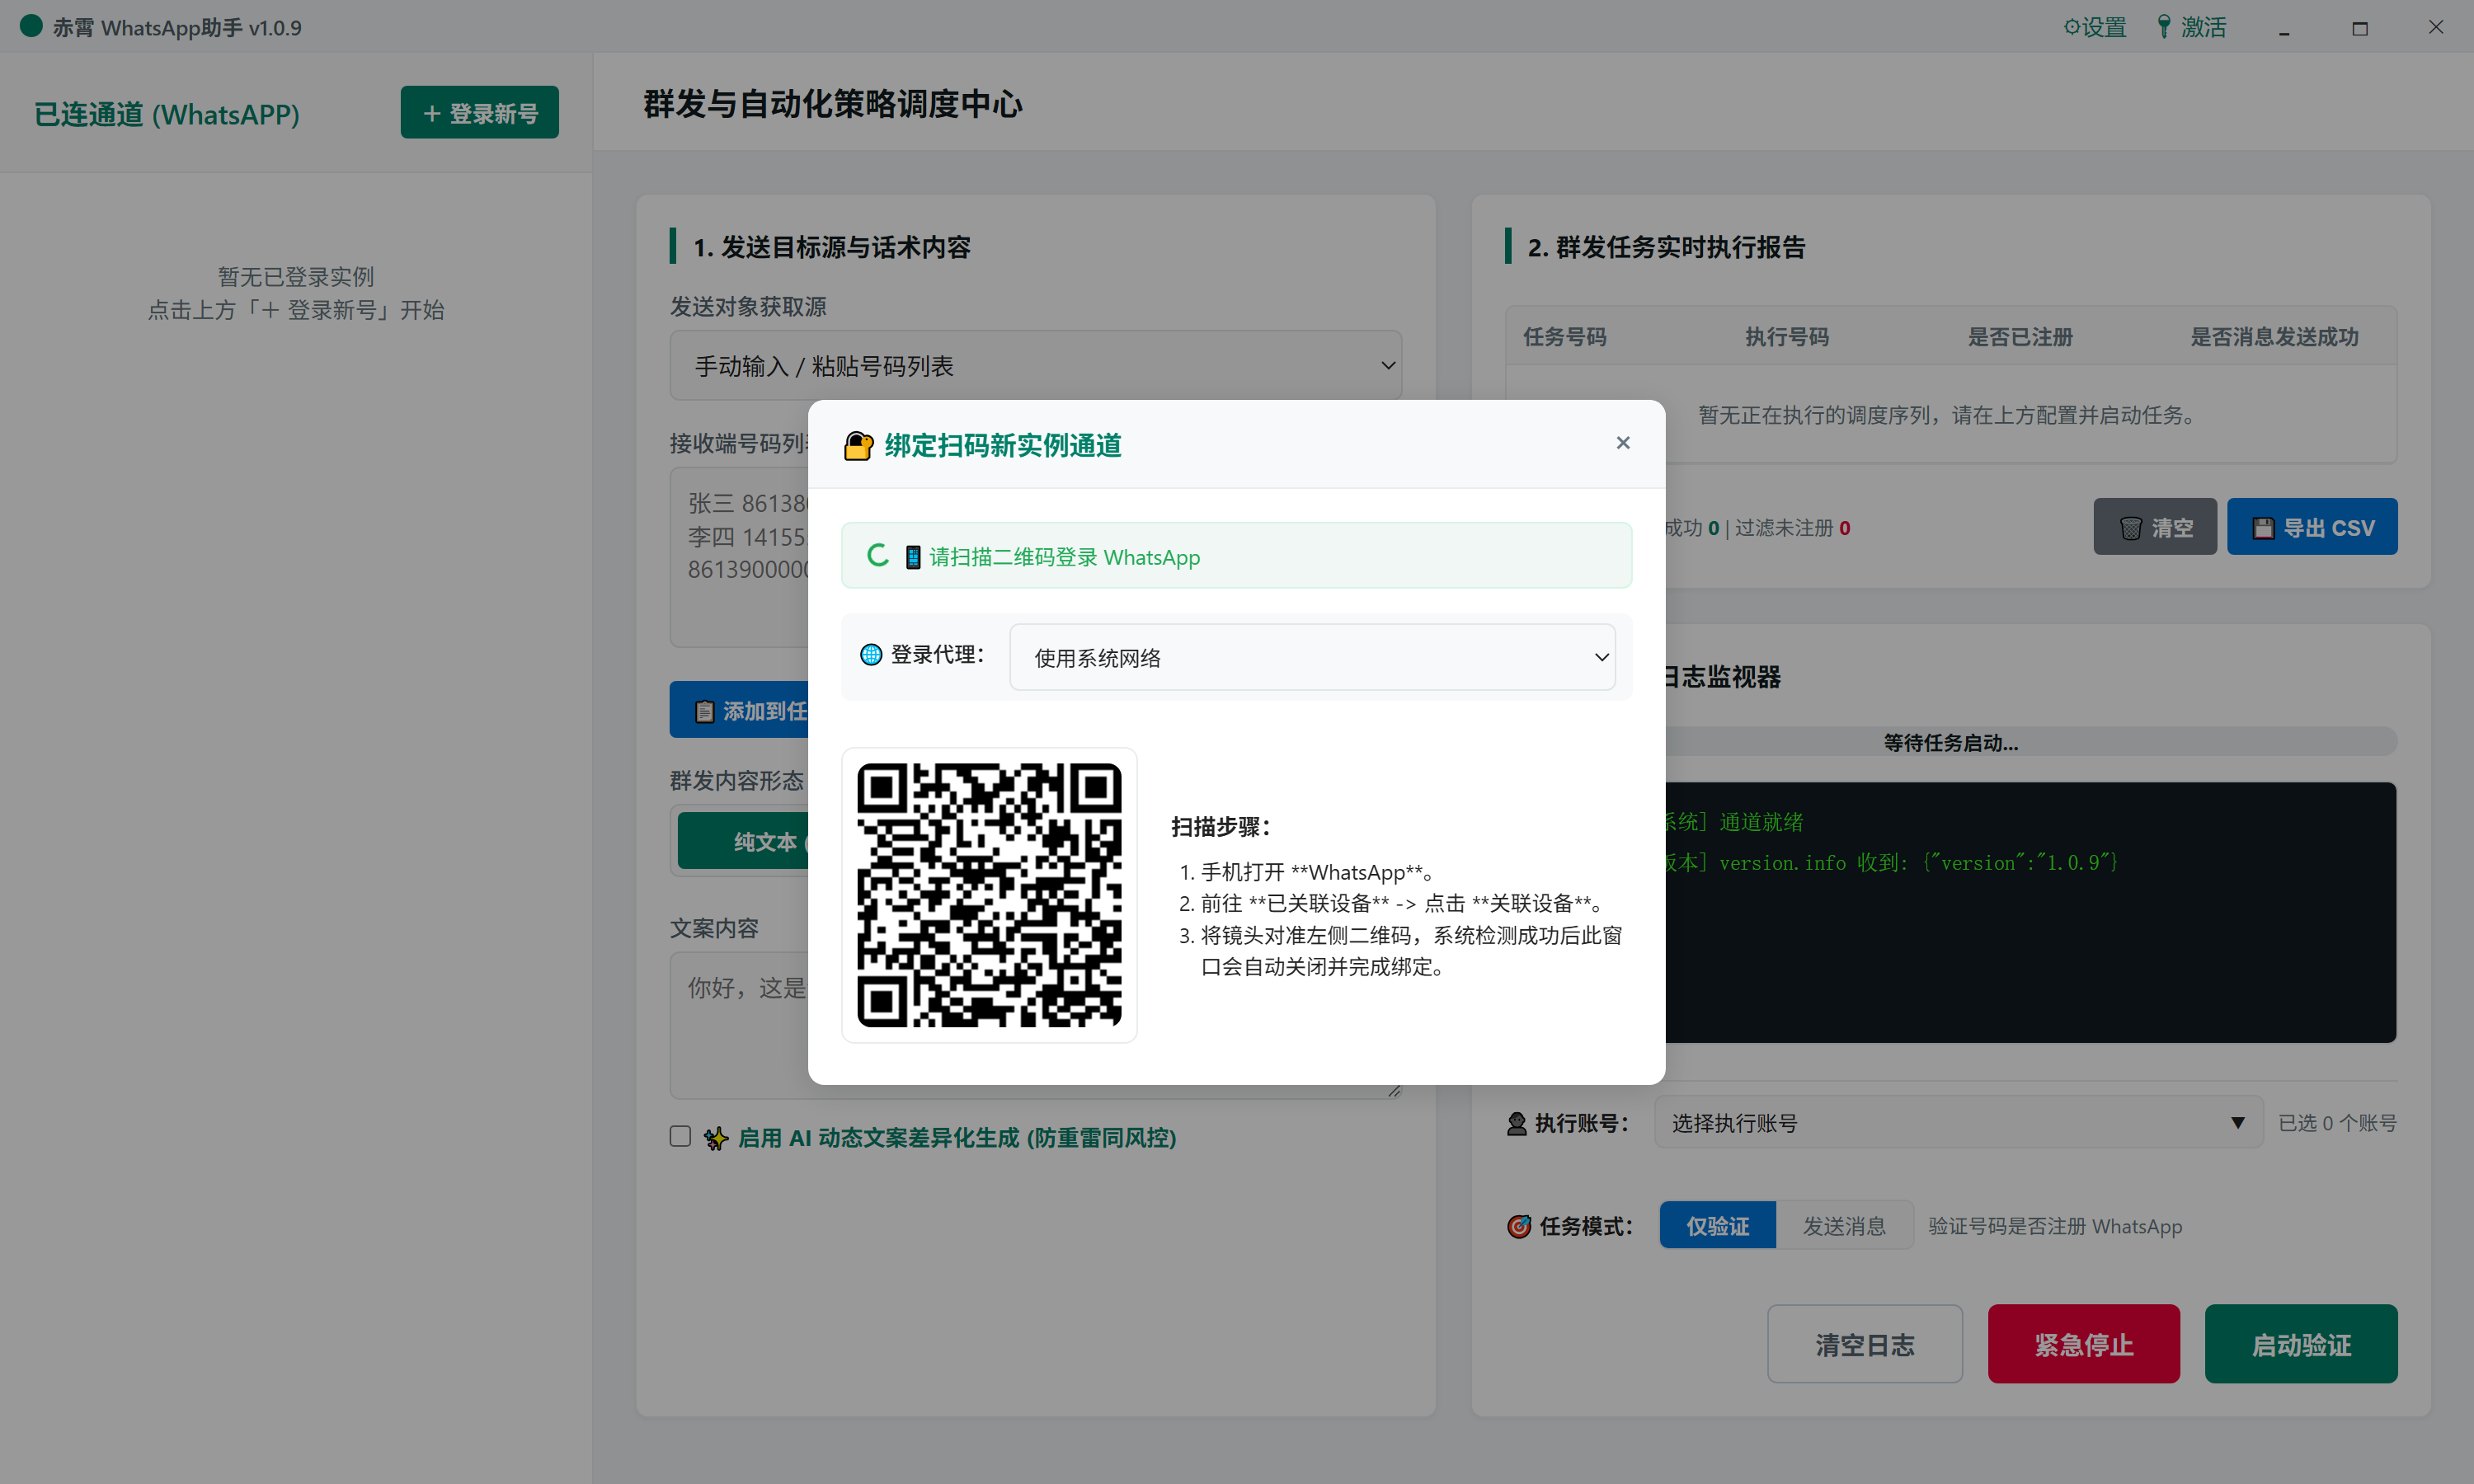Open 激活 activation in title bar
2474x1484 pixels.
[x=2191, y=27]
